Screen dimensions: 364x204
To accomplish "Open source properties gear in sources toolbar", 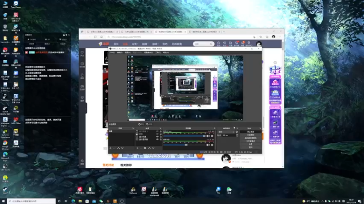I will tap(145, 148).
